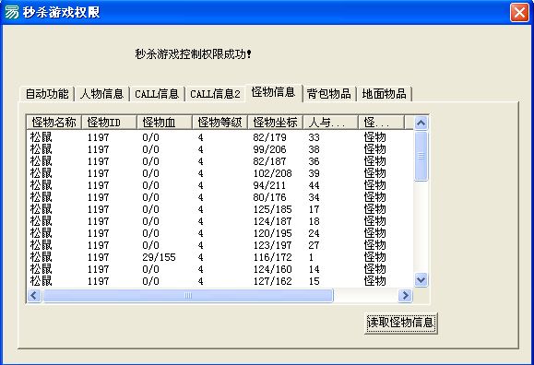
Task: Click the distance value 44
Action: [314, 185]
